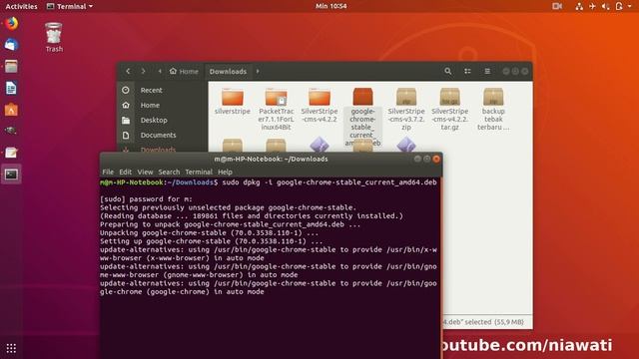Image resolution: width=639 pixels, height=359 pixels.
Task: Click the Terminal icon in the dock
Action: 11,175
